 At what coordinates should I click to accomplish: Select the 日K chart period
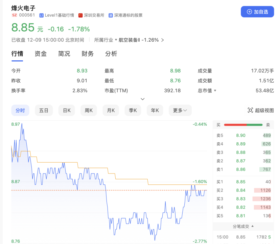(67, 110)
